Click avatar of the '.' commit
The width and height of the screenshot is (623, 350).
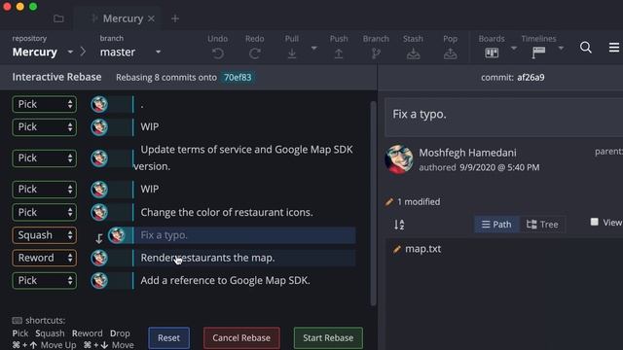[x=99, y=104]
